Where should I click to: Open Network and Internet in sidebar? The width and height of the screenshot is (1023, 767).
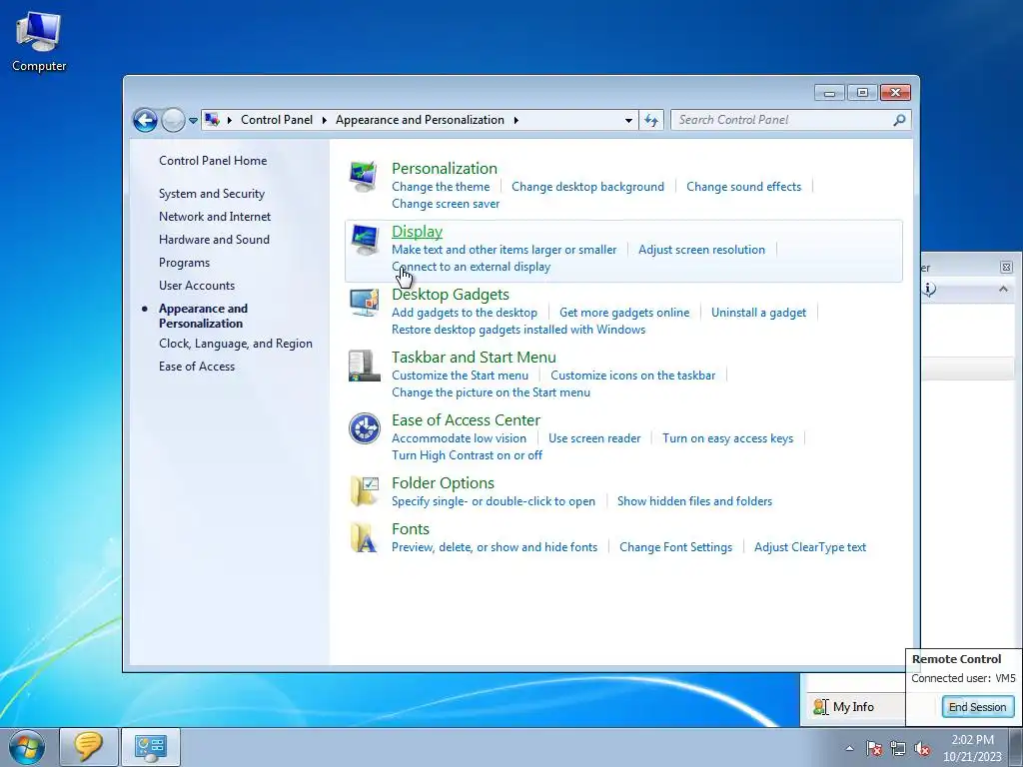click(x=215, y=217)
